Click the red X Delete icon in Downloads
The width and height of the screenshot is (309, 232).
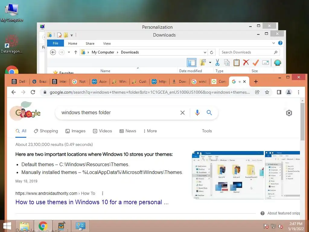point(246,63)
